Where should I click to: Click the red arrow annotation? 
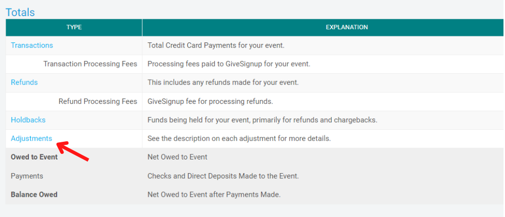click(x=73, y=151)
